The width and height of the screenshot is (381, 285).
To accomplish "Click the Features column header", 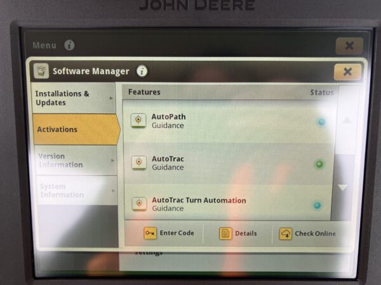I will pos(144,92).
